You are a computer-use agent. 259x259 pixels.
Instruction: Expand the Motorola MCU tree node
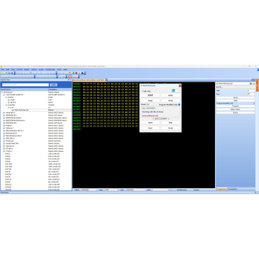(4, 133)
